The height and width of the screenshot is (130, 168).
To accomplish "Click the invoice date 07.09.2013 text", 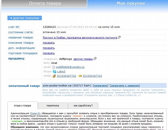I will [x=77, y=27].
